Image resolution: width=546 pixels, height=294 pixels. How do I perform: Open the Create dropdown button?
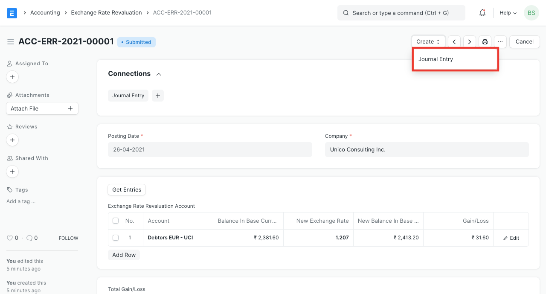click(428, 42)
